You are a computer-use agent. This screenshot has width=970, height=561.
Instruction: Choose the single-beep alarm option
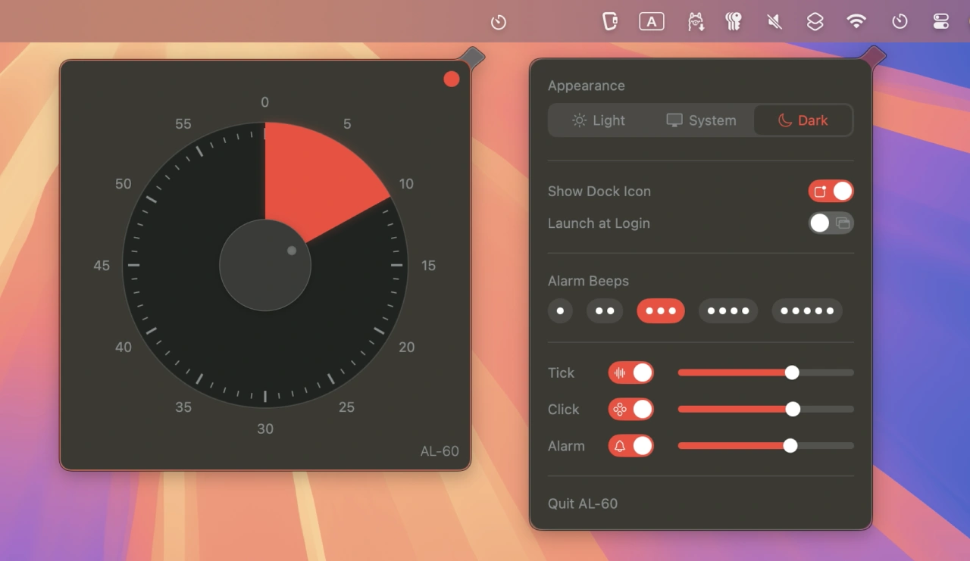point(560,311)
